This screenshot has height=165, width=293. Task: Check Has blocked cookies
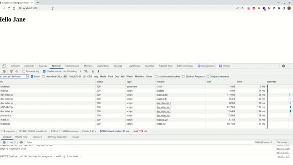tap(156, 77)
